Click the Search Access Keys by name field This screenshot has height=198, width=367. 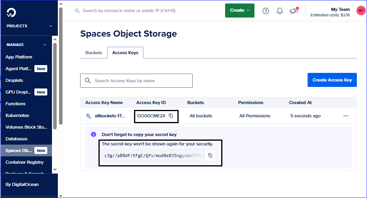141,81
